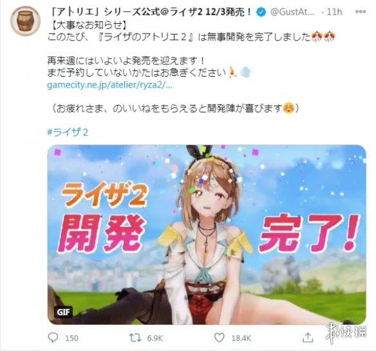Viewport: 376px width, 351px height.
Task: Click the 150 replies count
Action: tap(71, 338)
